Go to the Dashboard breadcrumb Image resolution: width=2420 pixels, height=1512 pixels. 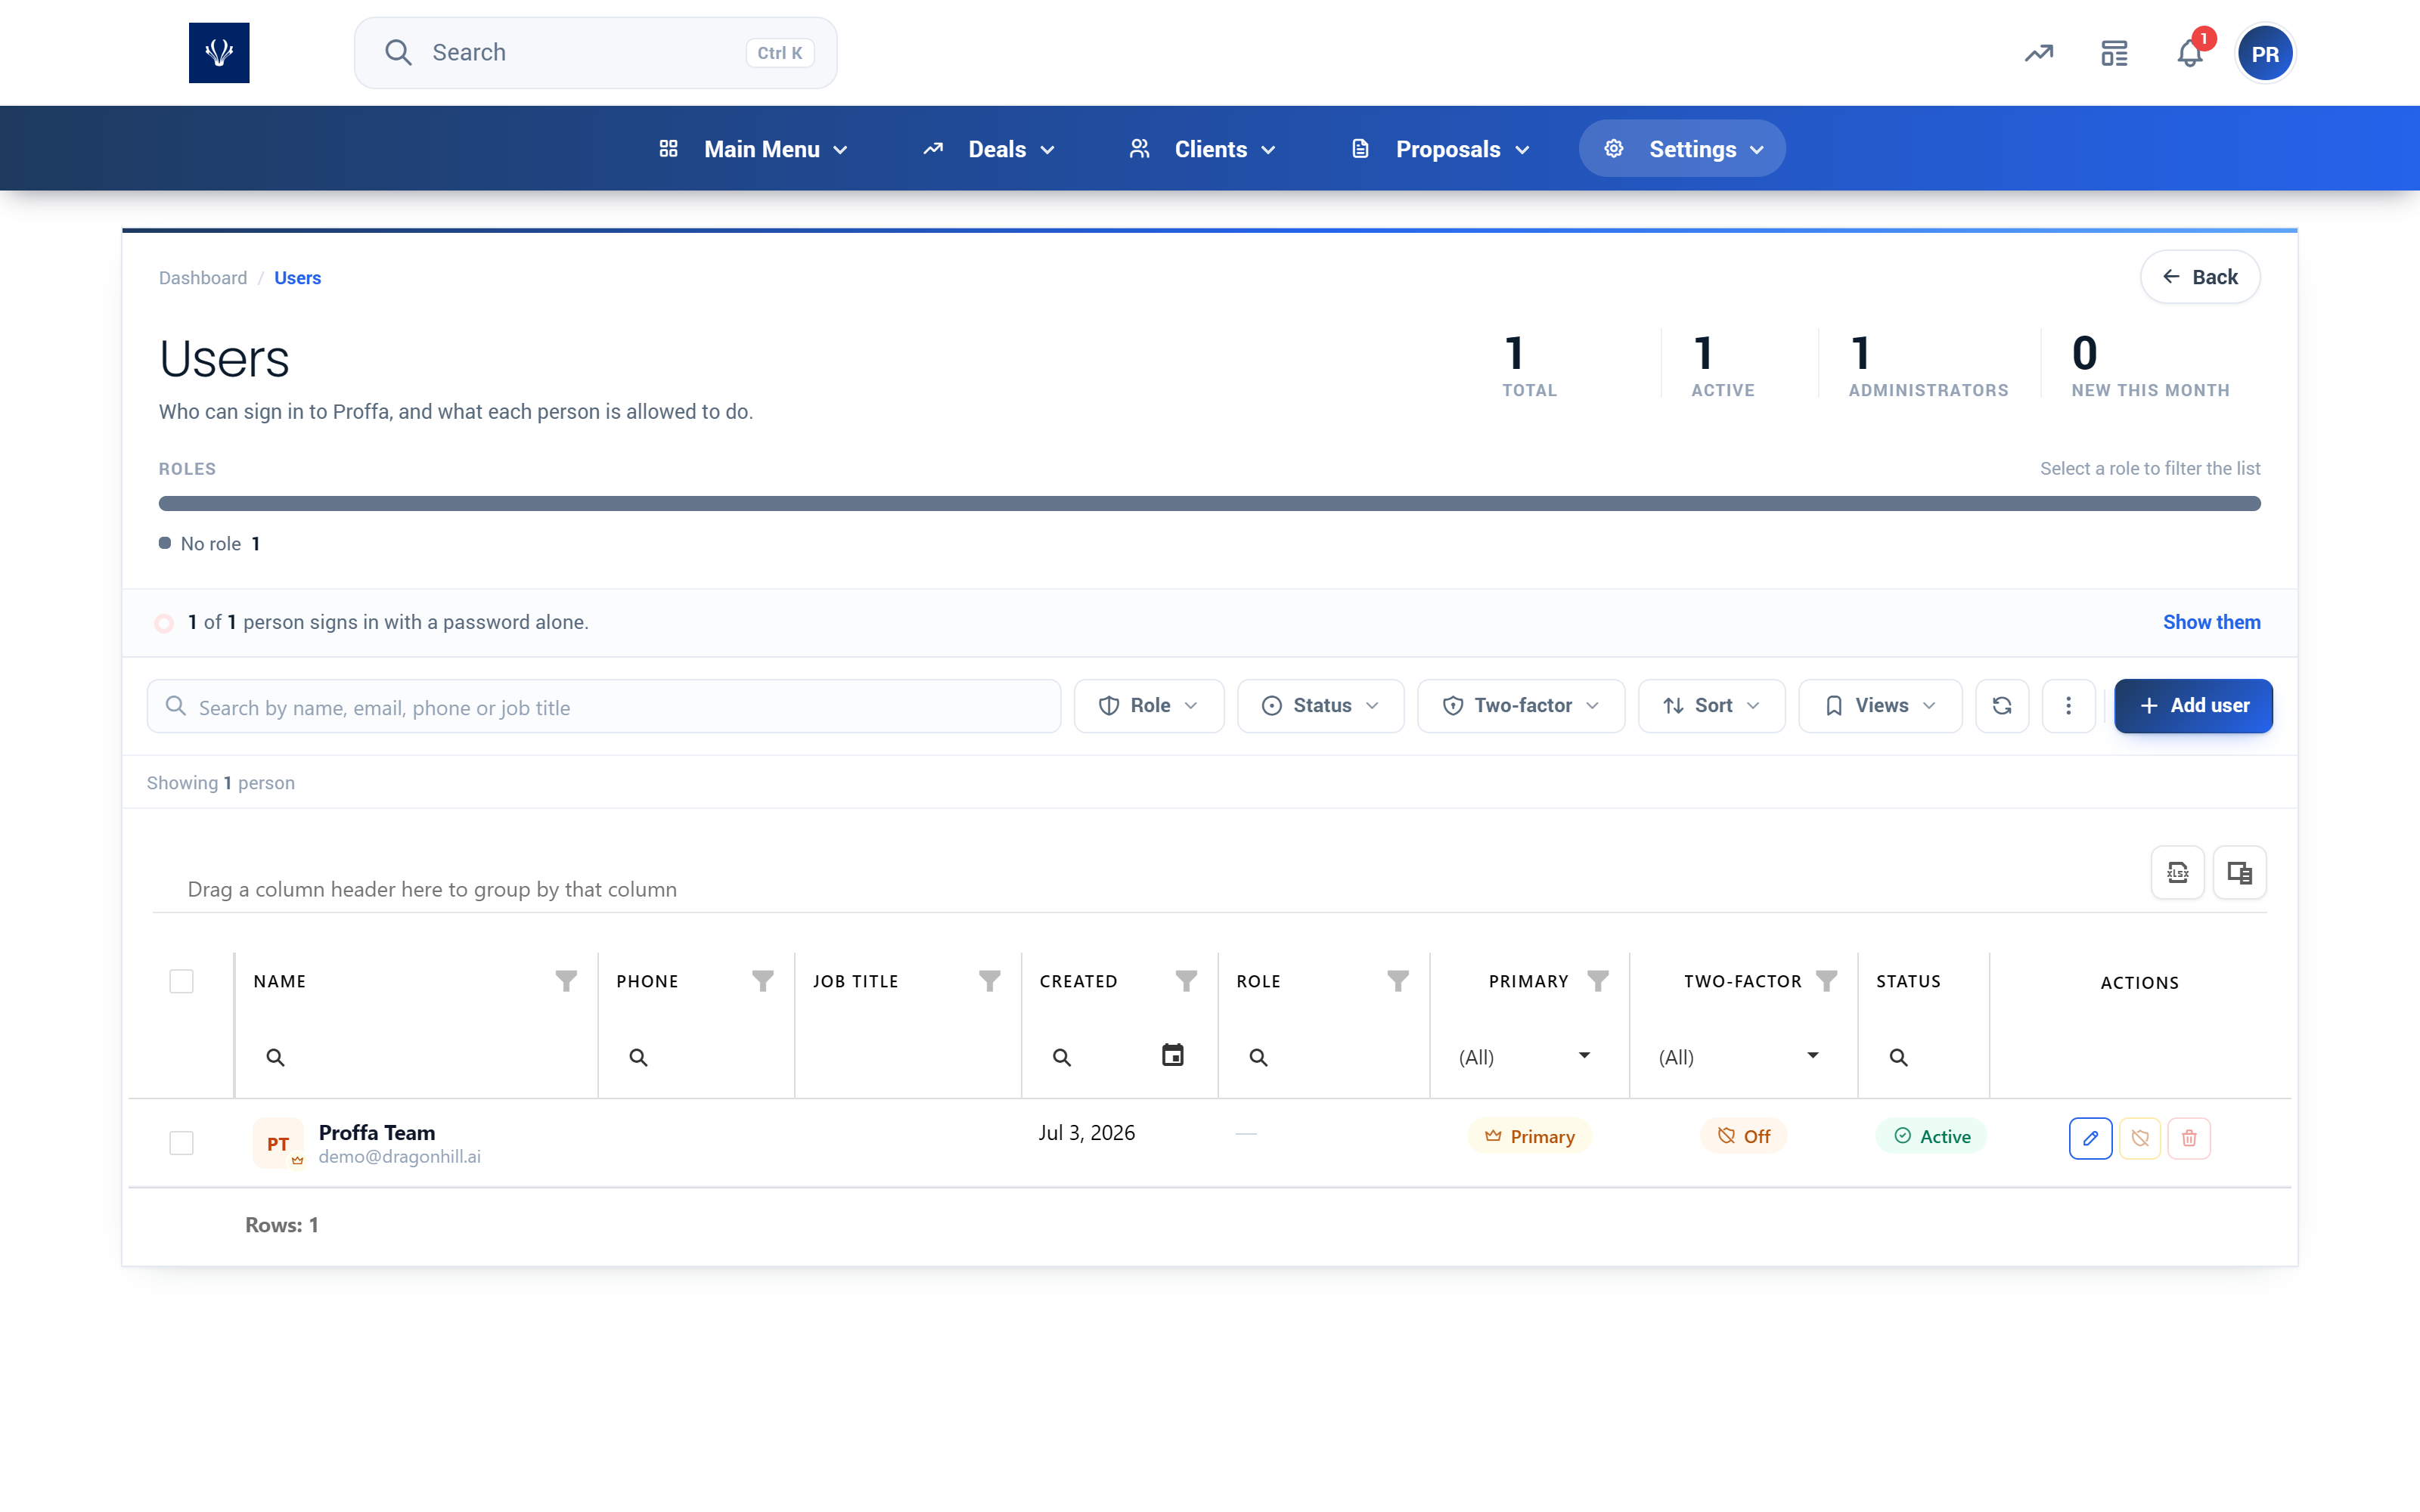[x=203, y=278]
